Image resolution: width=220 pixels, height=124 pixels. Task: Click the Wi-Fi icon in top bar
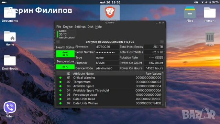[x=202, y=2]
